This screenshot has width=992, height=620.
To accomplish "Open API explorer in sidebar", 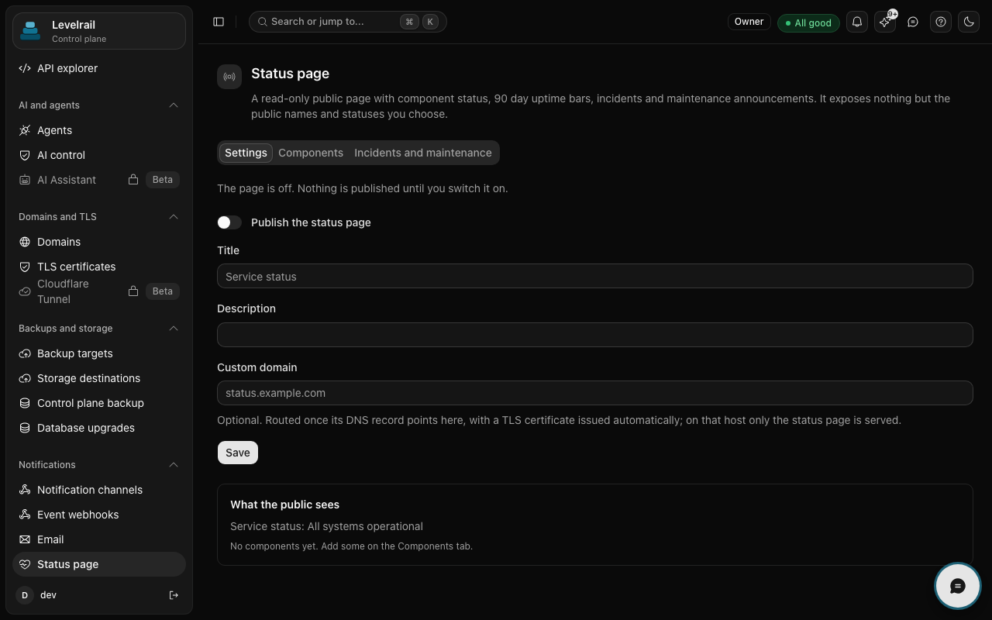I will click(99, 68).
